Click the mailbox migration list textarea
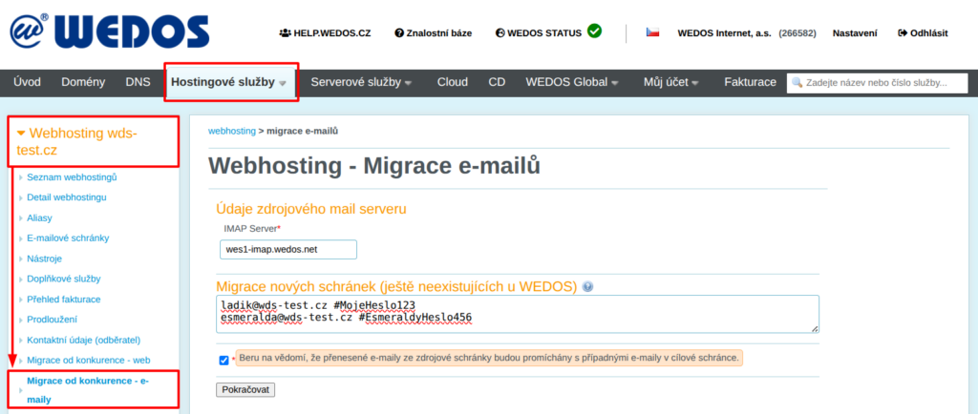This screenshot has width=978, height=414. point(518,315)
